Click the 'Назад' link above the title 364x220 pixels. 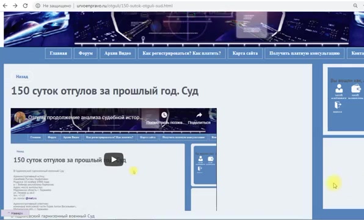click(22, 76)
